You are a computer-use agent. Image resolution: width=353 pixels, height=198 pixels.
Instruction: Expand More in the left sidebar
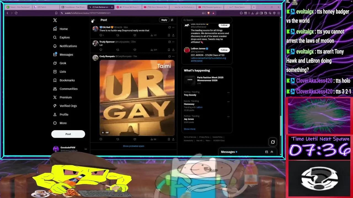point(60,123)
